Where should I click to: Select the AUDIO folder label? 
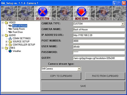click(x=12, y=35)
